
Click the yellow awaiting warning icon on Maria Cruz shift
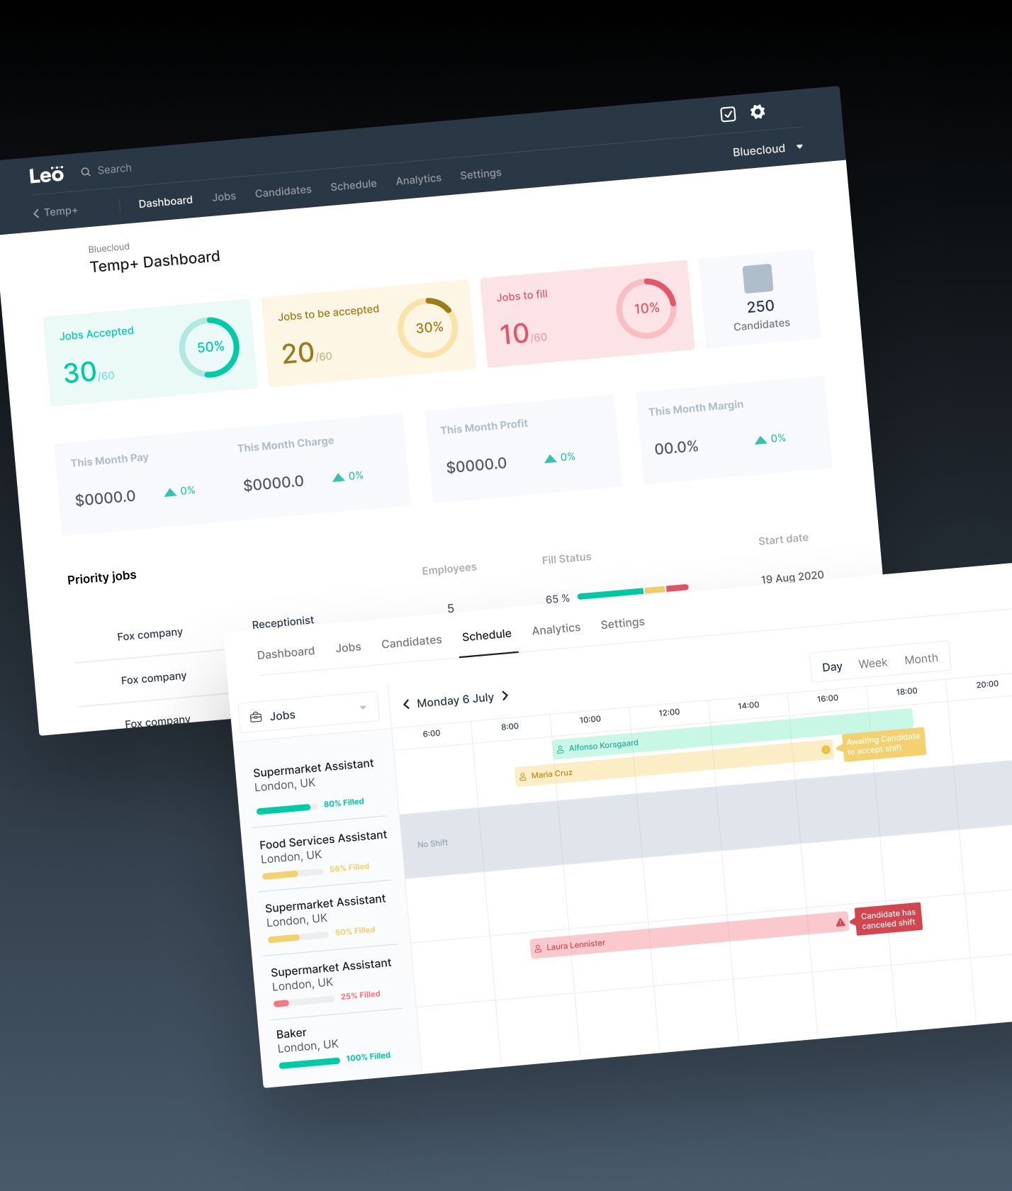pyautogui.click(x=826, y=749)
